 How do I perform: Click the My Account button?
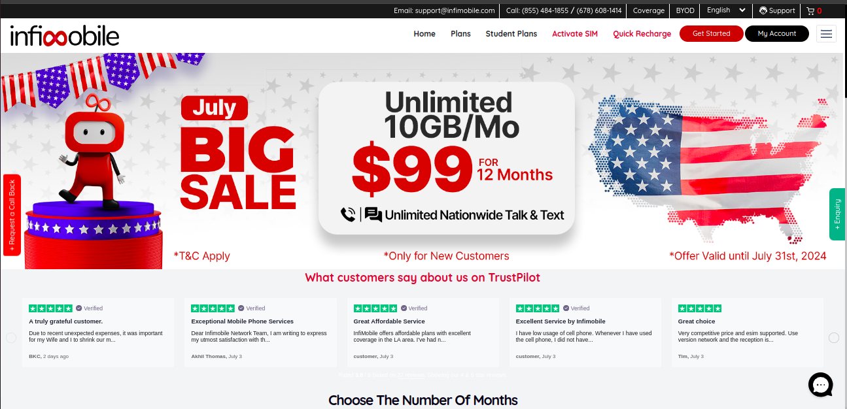[777, 34]
